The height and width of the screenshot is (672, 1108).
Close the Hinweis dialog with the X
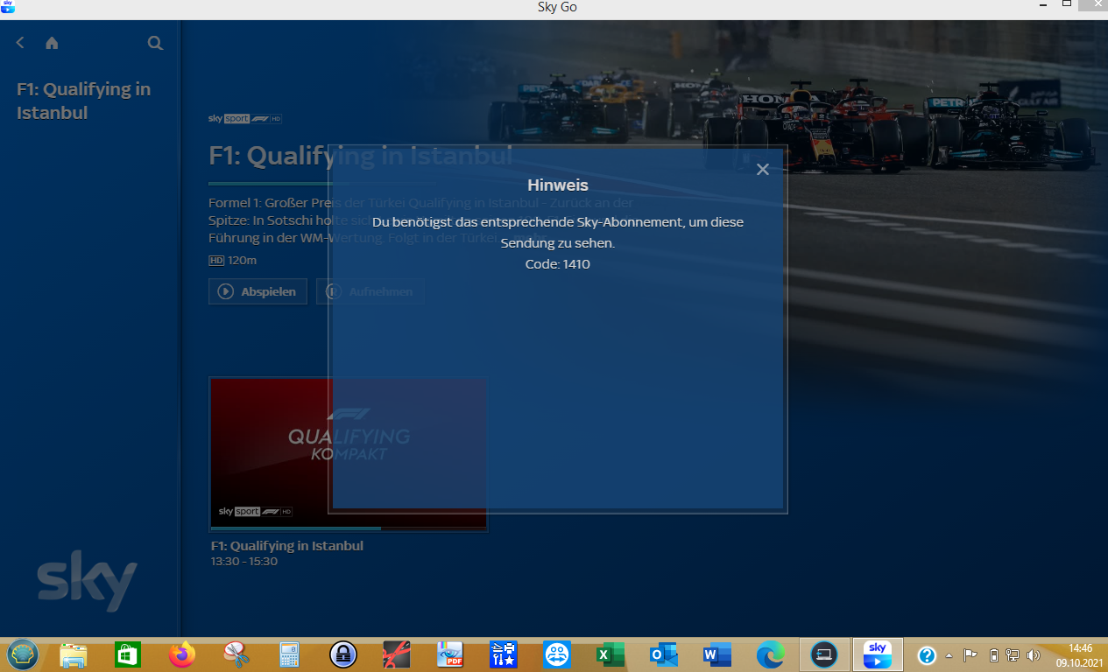click(763, 170)
